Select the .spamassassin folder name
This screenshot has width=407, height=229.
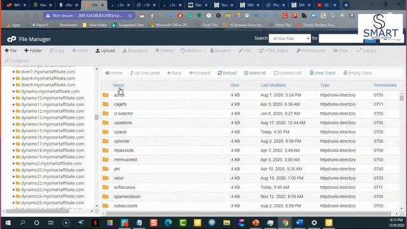127,197
